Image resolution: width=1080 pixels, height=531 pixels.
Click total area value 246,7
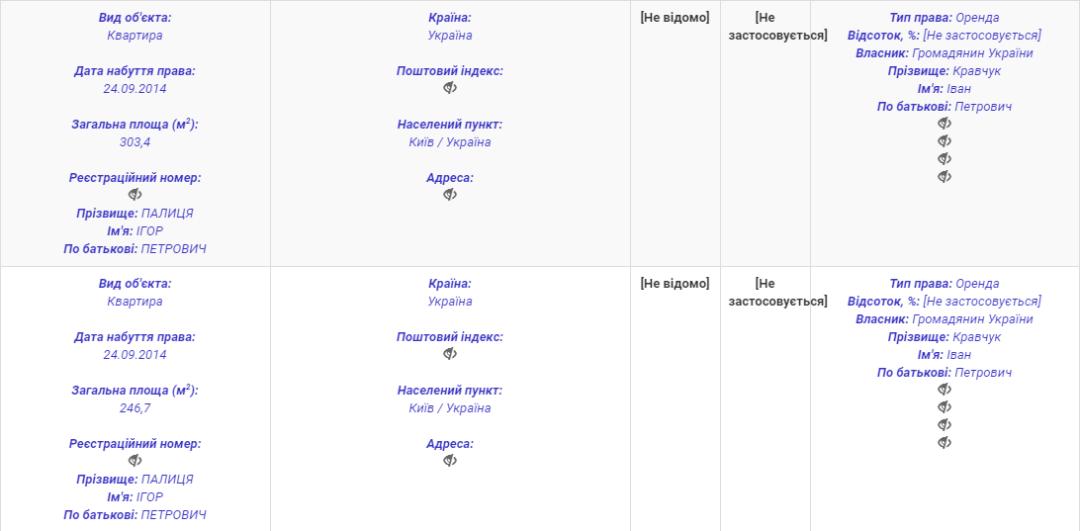pyautogui.click(x=135, y=408)
